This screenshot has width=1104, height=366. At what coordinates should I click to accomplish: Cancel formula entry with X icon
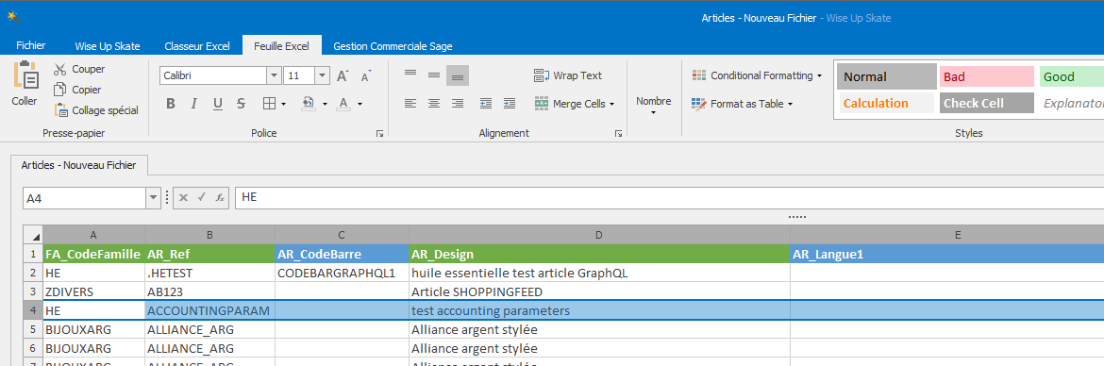183,198
